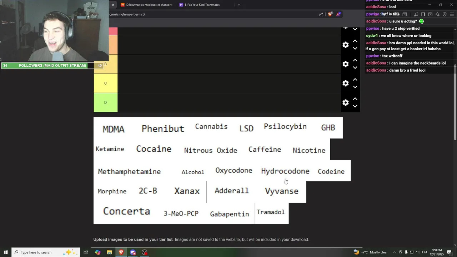
Task: Expand the system tray hidden icons chevron
Action: pyautogui.click(x=395, y=252)
